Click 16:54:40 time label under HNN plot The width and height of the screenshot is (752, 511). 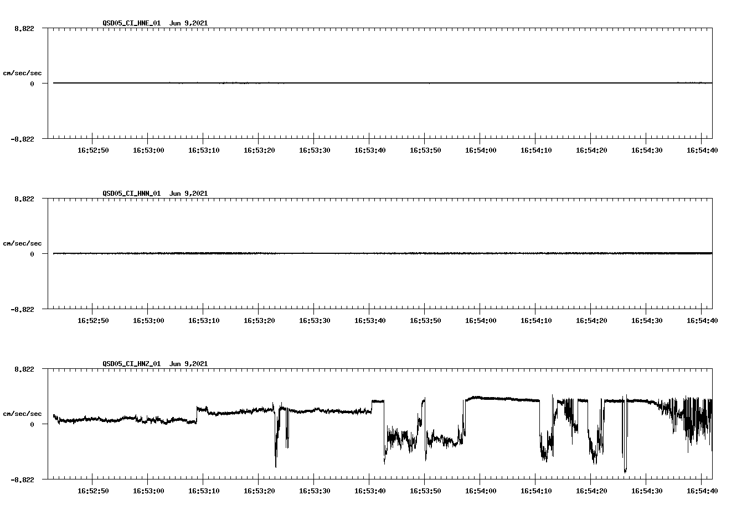coord(702,321)
